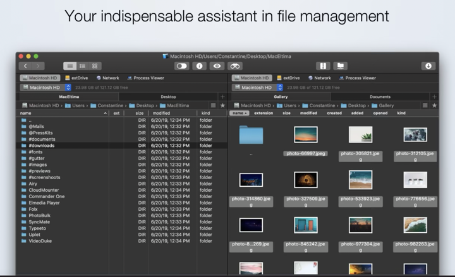Click Constantine in left breadcrumb path

pyautogui.click(x=107, y=105)
